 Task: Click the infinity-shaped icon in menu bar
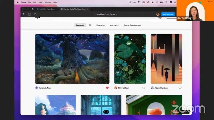coord(134,2)
